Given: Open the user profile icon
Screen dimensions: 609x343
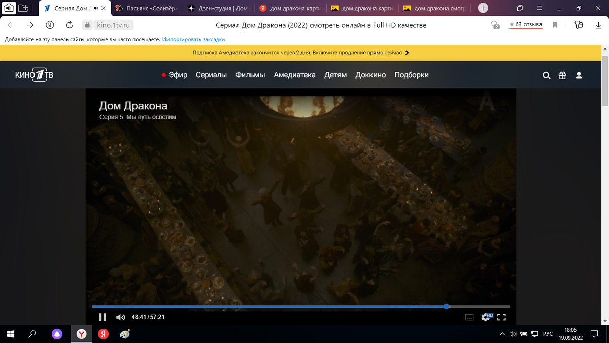Looking at the screenshot, I should [x=579, y=75].
